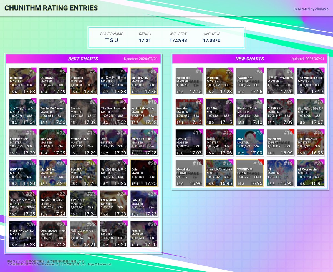Click the CHUNITHM RATING ENTRIES title

click(x=51, y=8)
